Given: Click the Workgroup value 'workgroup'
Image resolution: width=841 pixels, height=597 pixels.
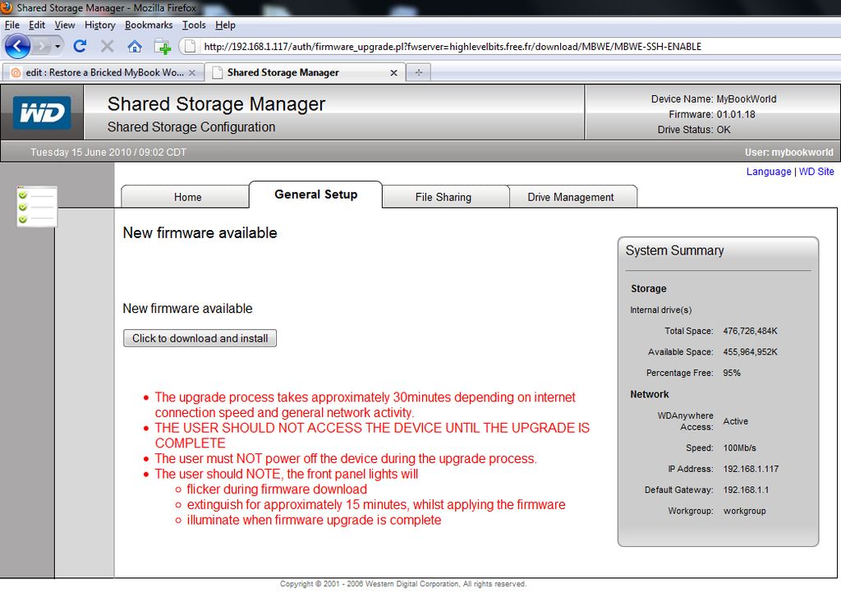Looking at the screenshot, I should [744, 511].
